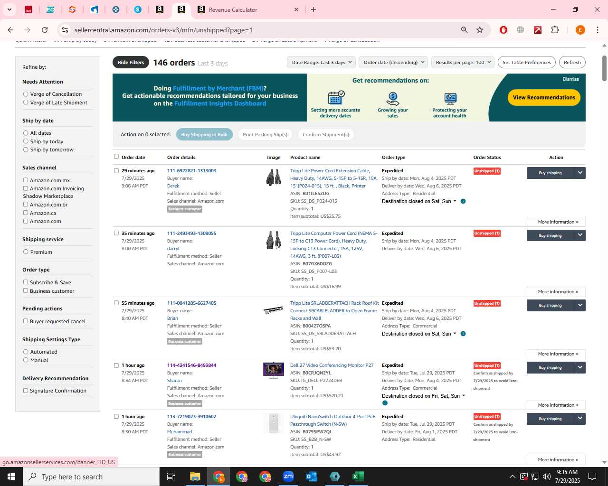Switch to the red first browser tab
The width and height of the screenshot is (608, 486).
28,9
